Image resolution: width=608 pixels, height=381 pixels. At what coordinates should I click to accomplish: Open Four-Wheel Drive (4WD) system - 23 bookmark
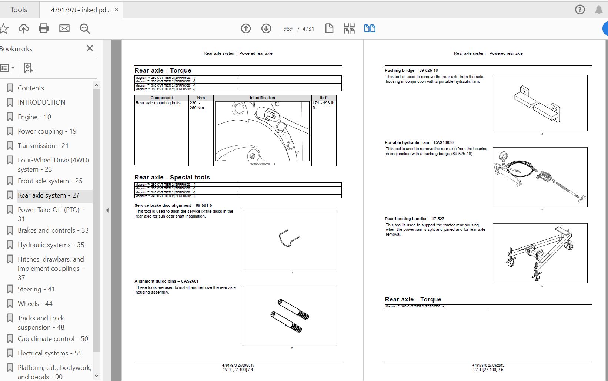tap(53, 165)
